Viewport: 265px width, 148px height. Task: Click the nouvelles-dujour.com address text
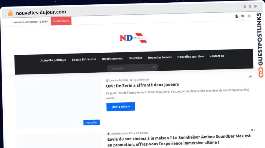[41, 12]
